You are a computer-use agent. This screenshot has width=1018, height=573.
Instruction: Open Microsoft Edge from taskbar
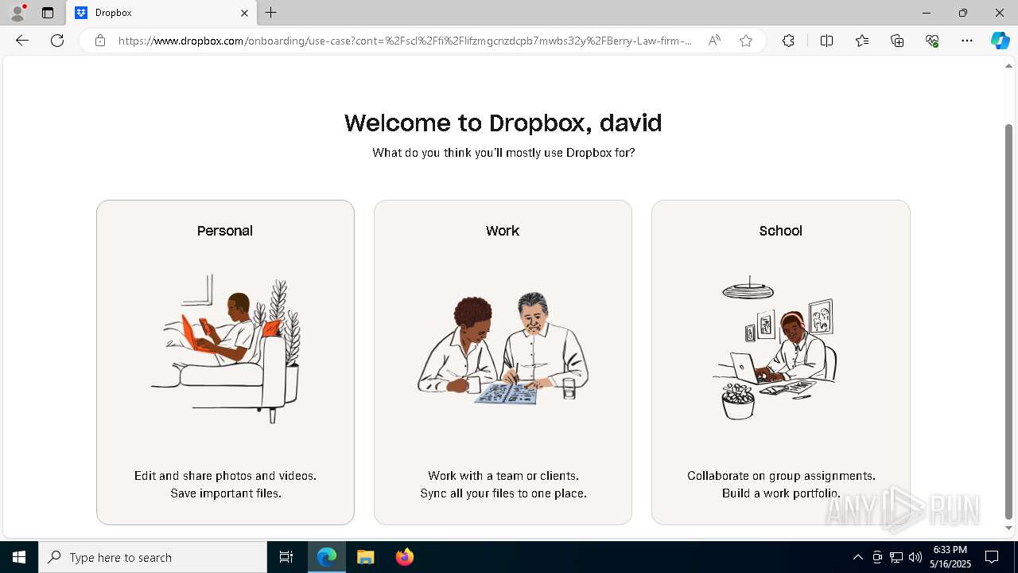pyautogui.click(x=327, y=557)
